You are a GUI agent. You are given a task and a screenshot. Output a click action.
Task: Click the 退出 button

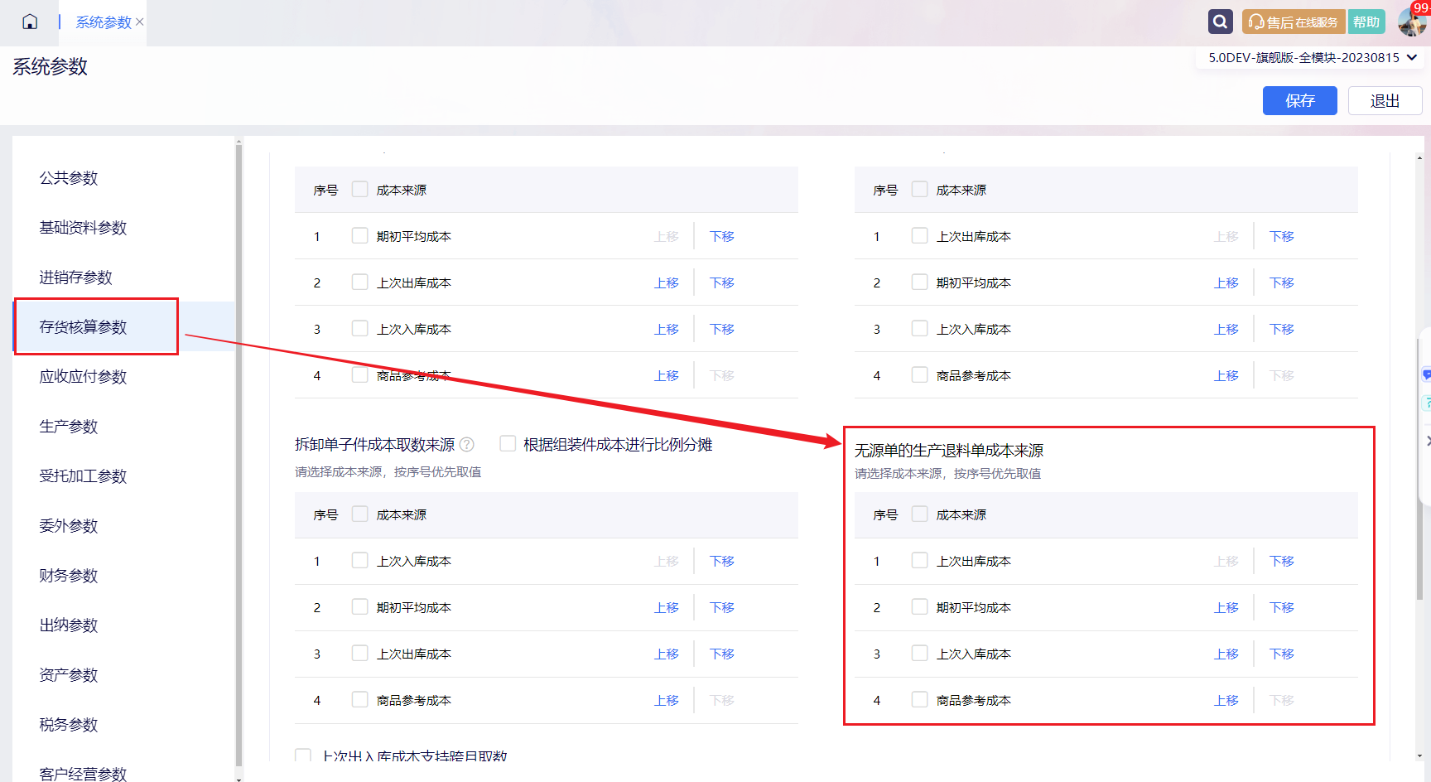point(1385,101)
